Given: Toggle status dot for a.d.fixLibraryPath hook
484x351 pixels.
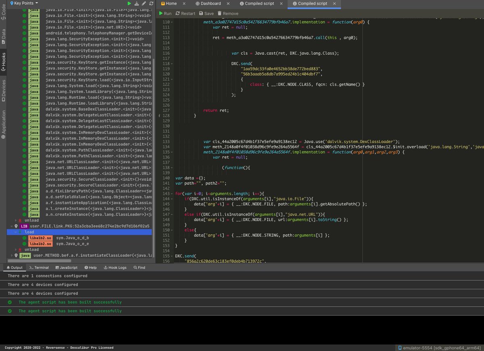Looking at the screenshot, I should coord(25,191).
